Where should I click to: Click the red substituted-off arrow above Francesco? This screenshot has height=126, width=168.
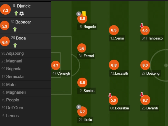(x=142, y=26)
